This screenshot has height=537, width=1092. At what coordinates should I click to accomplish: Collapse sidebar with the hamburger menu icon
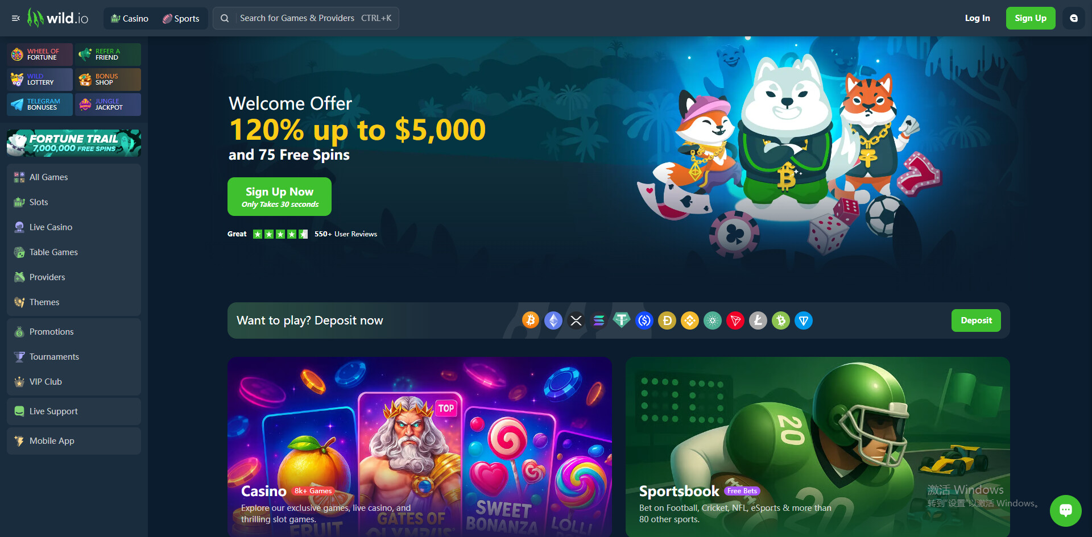[x=16, y=18]
